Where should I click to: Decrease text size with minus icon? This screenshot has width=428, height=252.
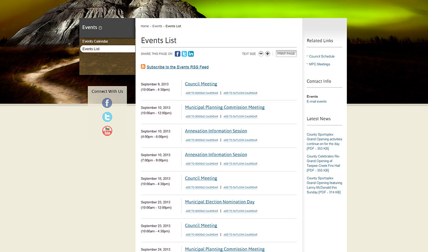click(x=261, y=54)
